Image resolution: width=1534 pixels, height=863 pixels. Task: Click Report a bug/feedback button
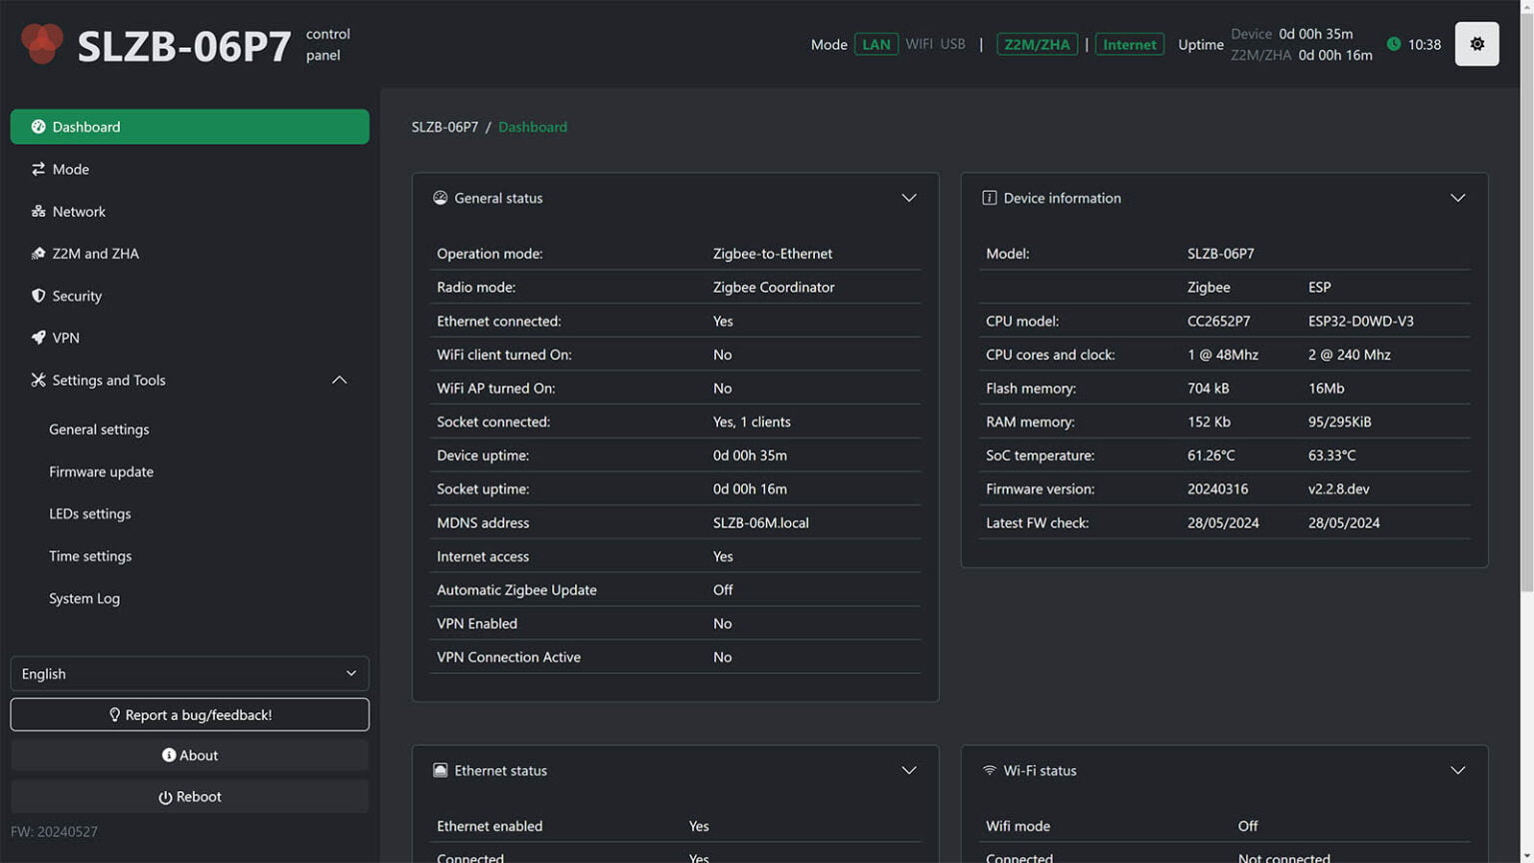pyautogui.click(x=190, y=715)
